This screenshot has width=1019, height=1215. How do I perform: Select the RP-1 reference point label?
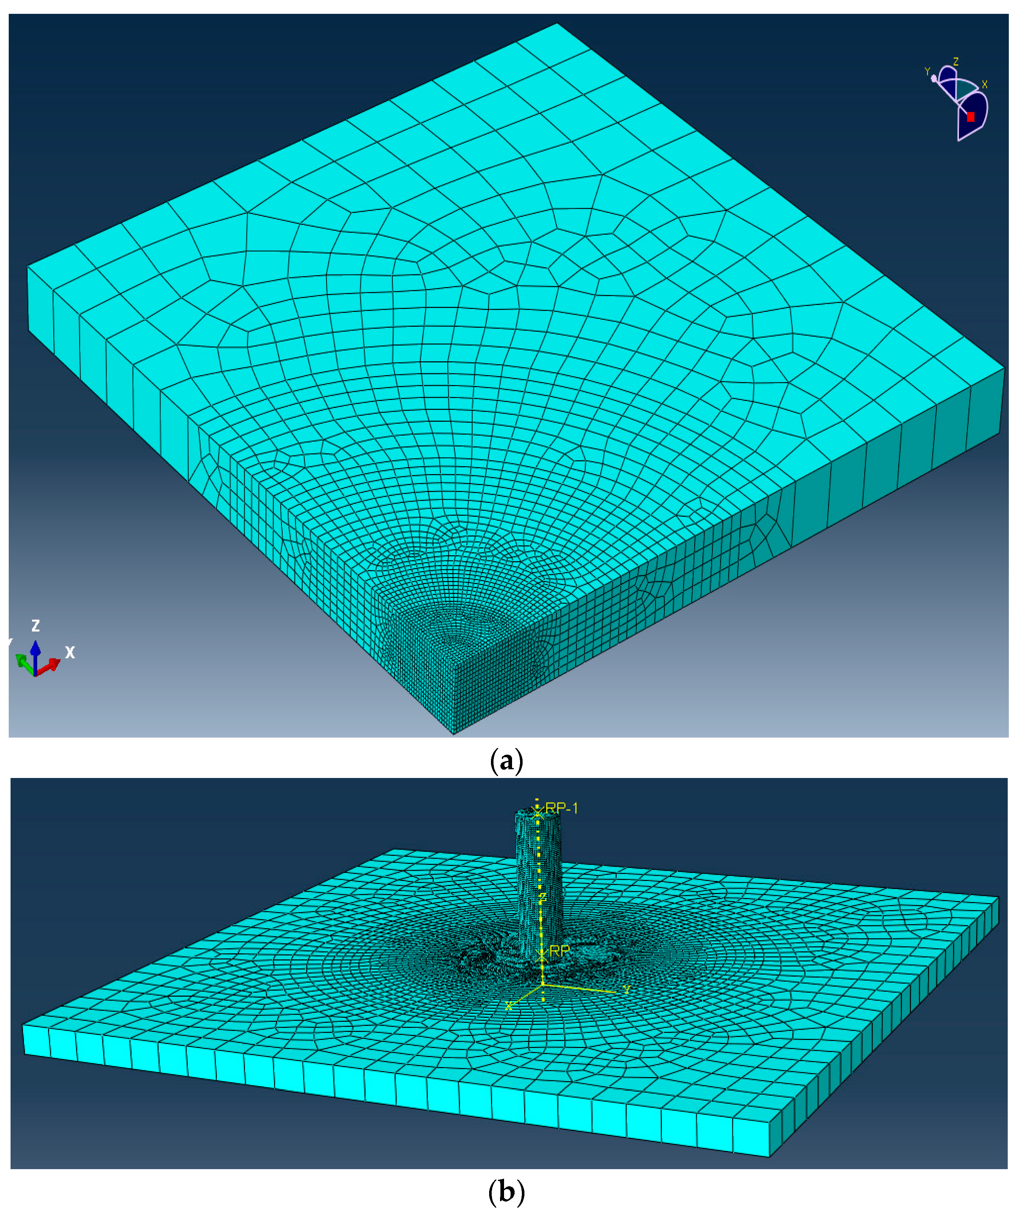click(x=561, y=808)
